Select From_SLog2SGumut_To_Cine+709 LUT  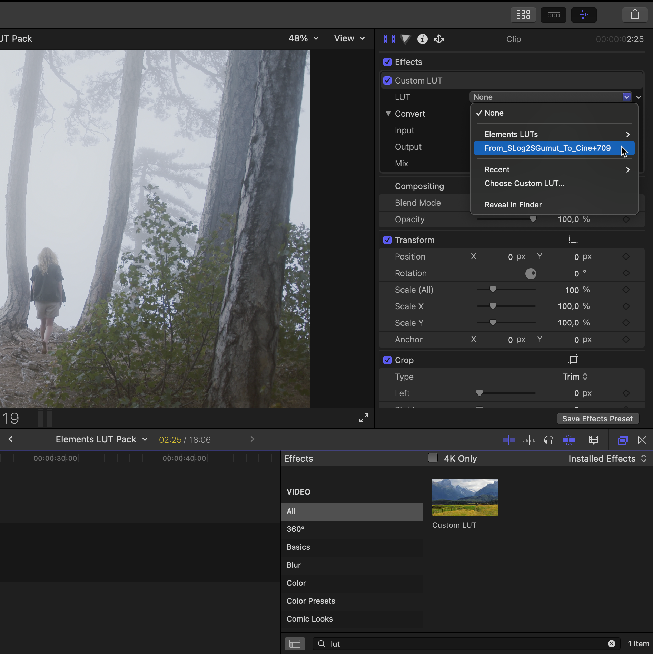(x=547, y=148)
